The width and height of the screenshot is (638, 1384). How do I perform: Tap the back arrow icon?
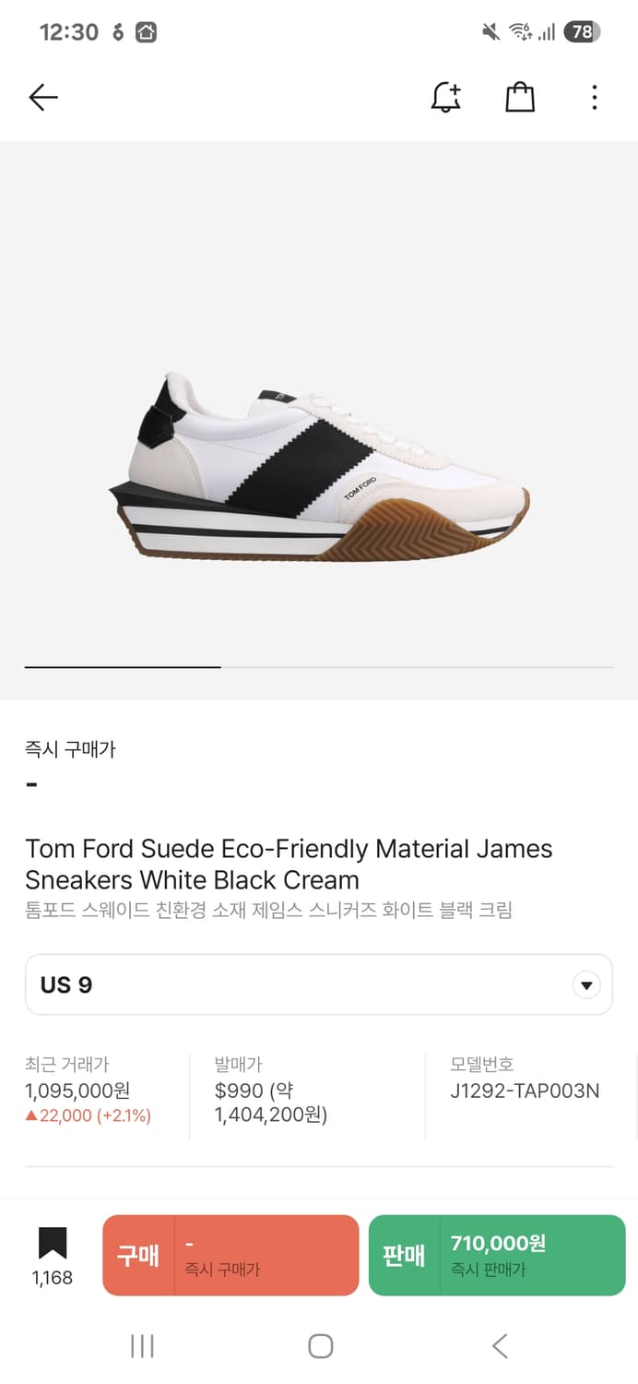pos(43,97)
